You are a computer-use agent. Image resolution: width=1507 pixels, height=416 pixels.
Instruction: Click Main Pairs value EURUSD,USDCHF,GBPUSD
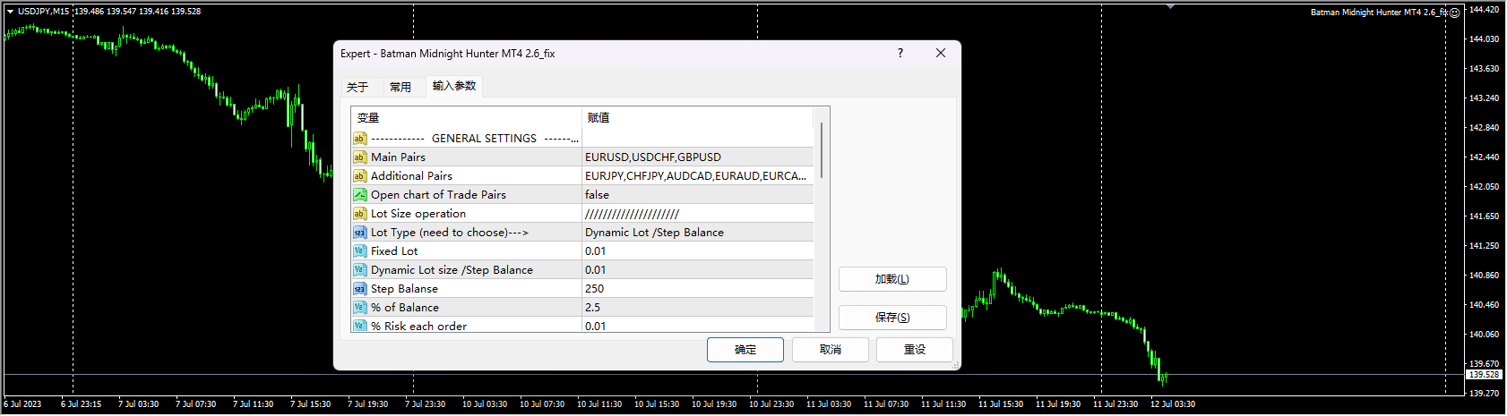[698, 157]
